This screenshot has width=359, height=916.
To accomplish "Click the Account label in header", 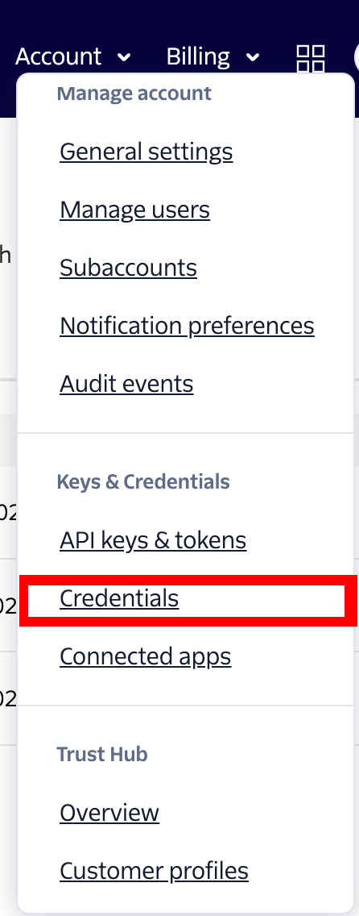I will (x=58, y=56).
